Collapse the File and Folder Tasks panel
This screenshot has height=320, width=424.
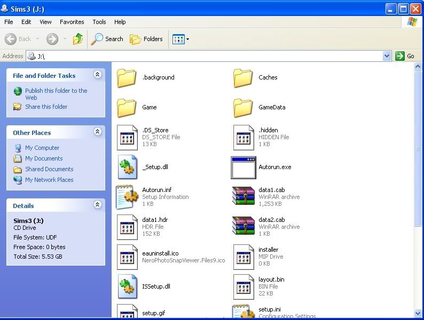pos(98,74)
